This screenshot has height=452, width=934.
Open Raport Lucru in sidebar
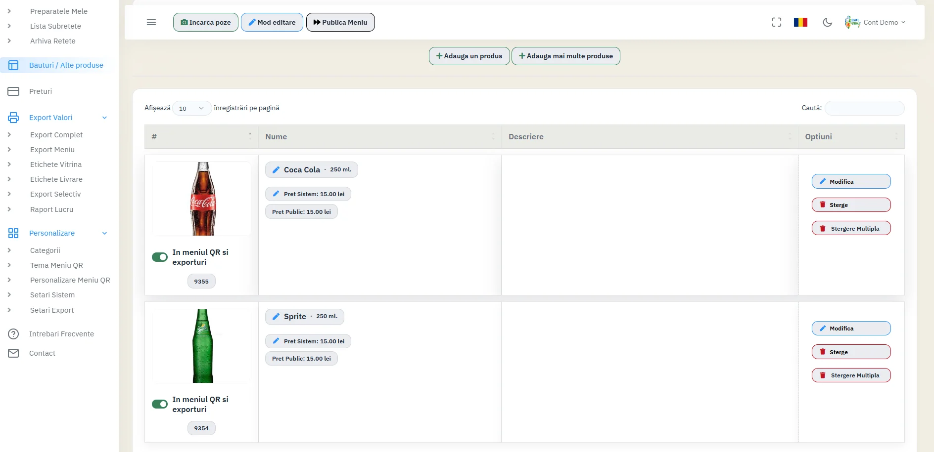(52, 209)
